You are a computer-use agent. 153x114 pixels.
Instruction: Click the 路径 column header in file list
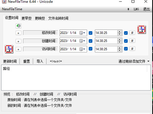click(x=74, y=69)
